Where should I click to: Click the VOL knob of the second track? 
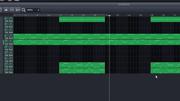(6, 24)
